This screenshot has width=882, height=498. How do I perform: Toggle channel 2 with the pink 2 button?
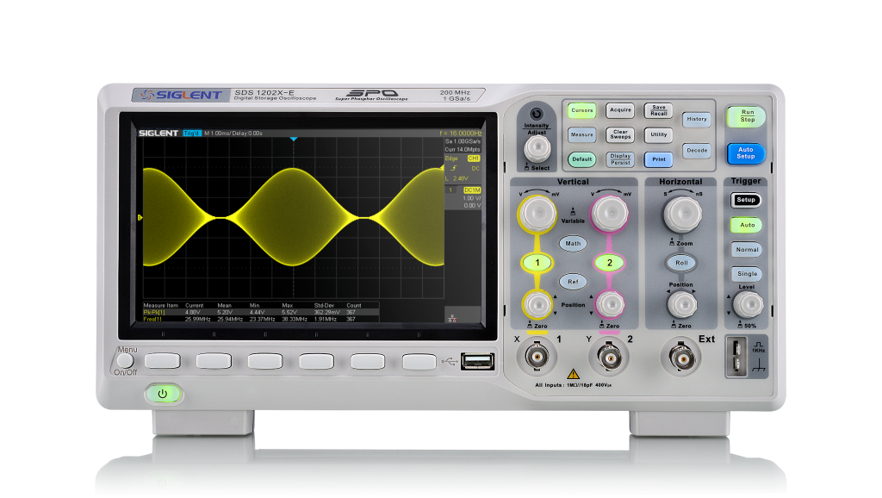609,262
